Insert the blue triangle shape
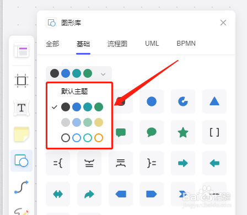 tap(214, 101)
